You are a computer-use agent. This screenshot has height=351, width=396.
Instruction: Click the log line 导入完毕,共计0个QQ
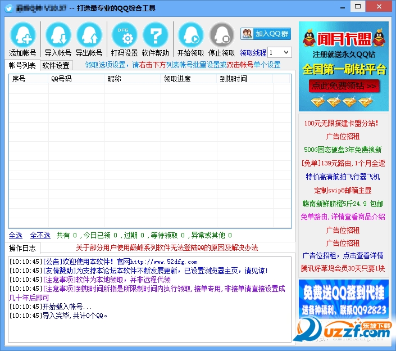pos(58,316)
